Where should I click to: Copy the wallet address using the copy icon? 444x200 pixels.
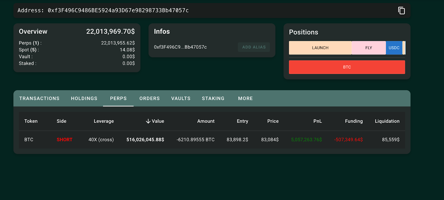point(401,11)
